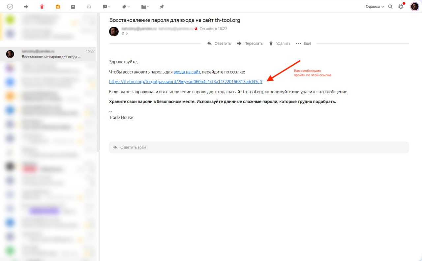422x261 pixels.
Task: Open settings via the gear icon
Action: click(x=401, y=7)
